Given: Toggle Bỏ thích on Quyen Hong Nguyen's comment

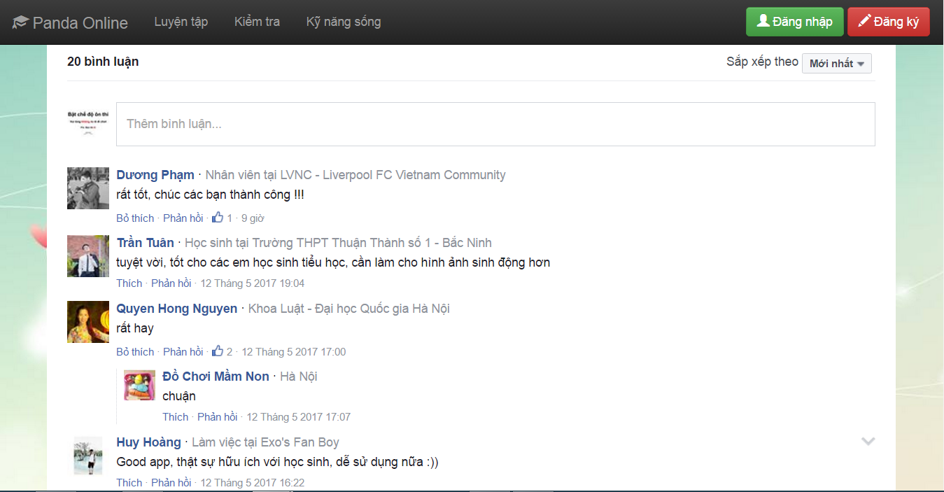Looking at the screenshot, I should click(135, 352).
